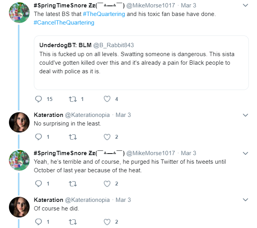257x228 pixels.
Task: Reply to the top MikeMorse1017 tweet
Action: pyautogui.click(x=39, y=99)
